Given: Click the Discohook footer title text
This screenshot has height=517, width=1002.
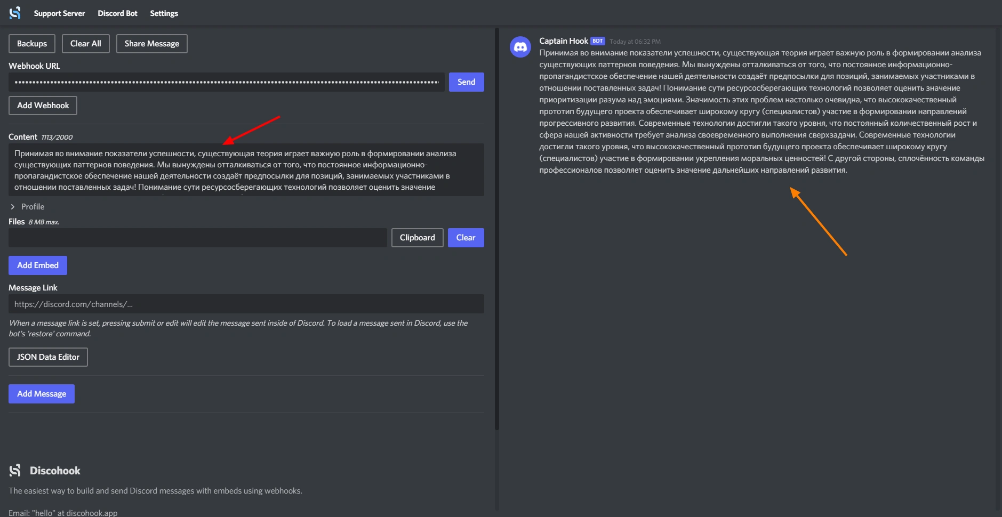Looking at the screenshot, I should coord(55,471).
